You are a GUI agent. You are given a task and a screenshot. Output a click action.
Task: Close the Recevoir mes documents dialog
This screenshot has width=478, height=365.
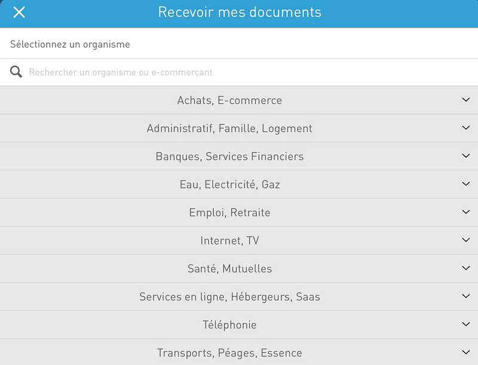[x=19, y=13]
